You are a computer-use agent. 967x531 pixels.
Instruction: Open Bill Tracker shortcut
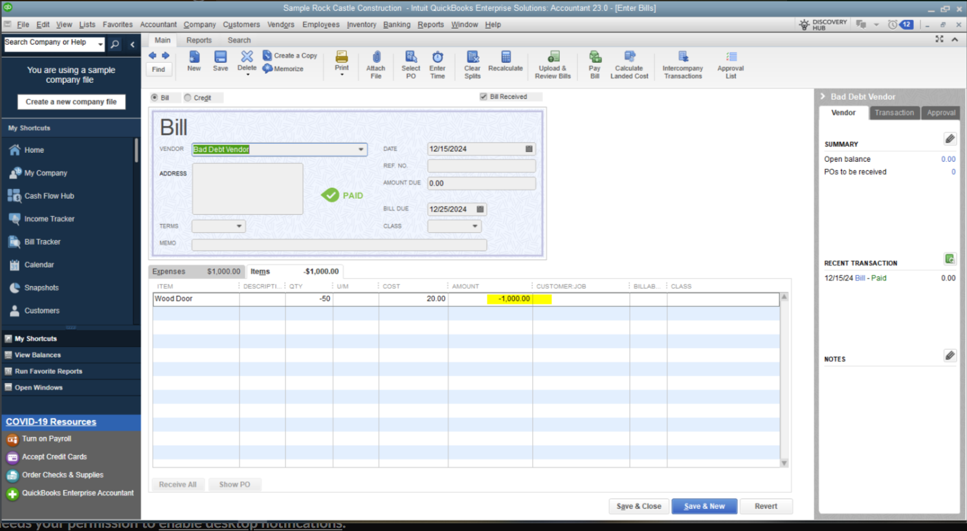tap(42, 242)
